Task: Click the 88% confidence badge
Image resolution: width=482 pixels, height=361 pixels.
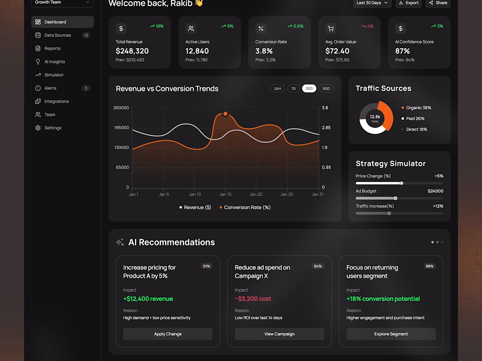Action: pyautogui.click(x=429, y=266)
